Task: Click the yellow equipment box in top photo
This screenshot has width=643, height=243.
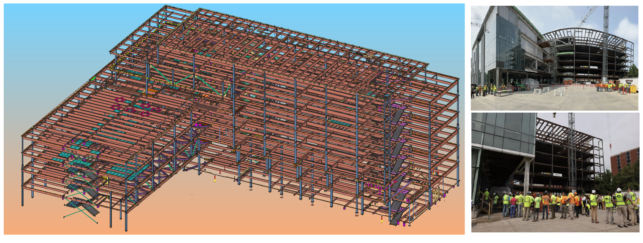Action: 633,89
